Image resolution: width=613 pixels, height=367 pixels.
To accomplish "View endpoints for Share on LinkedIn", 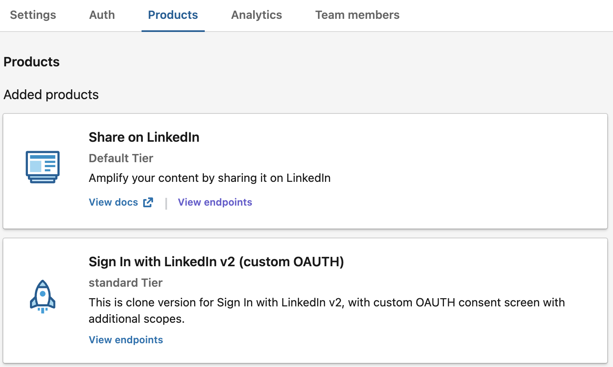I will pos(215,202).
